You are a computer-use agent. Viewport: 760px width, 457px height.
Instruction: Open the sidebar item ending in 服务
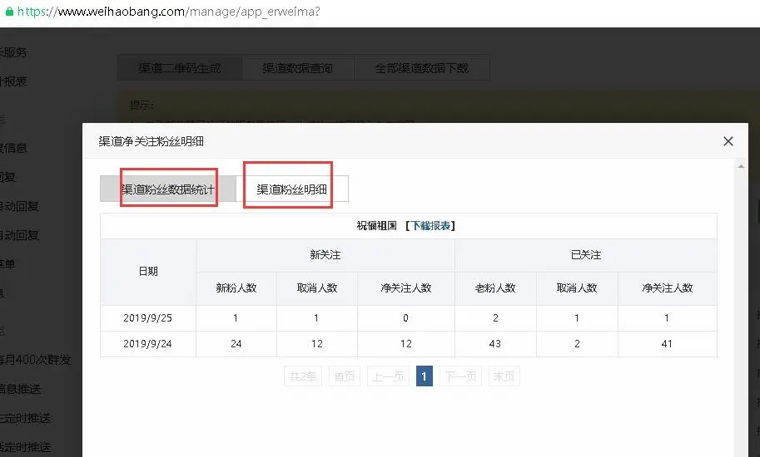[x=13, y=52]
